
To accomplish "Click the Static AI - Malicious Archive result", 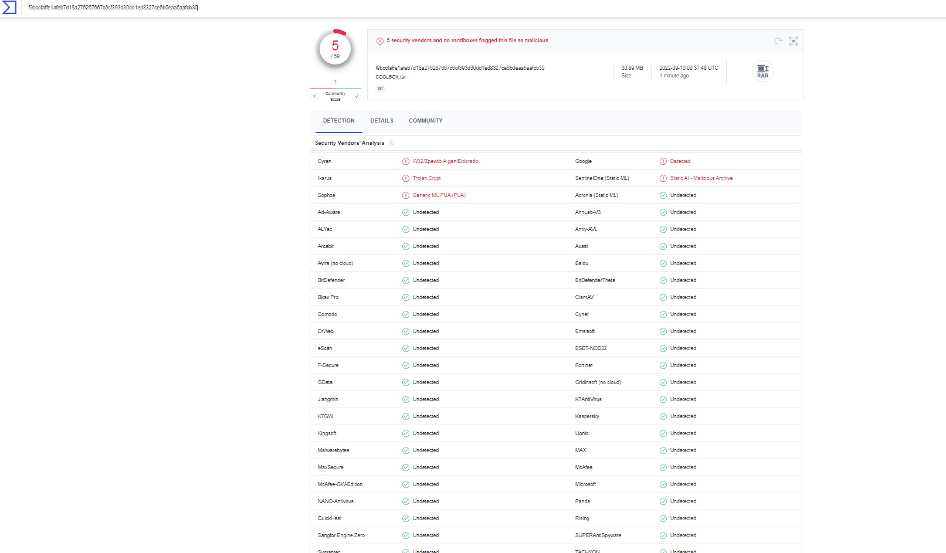I will (701, 178).
